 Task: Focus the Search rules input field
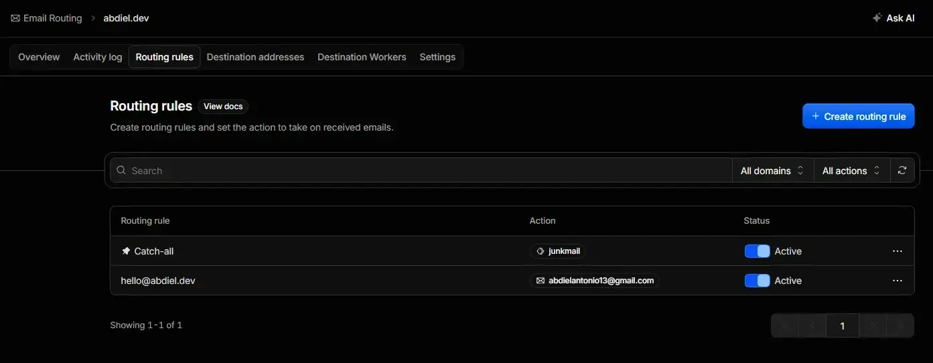pyautogui.click(x=421, y=171)
